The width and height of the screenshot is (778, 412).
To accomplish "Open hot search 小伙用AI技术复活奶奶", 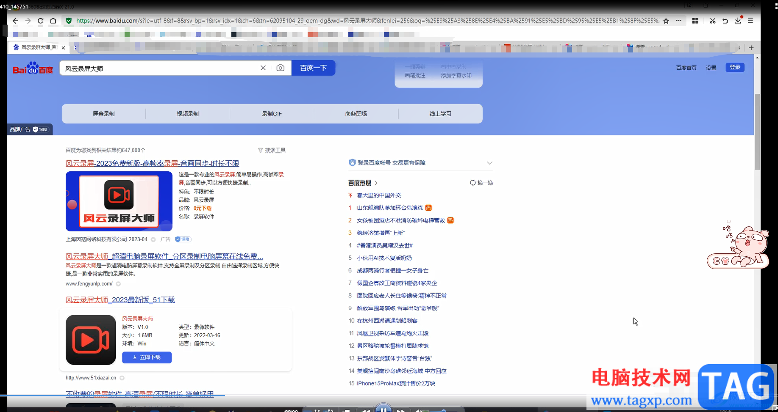I will [384, 258].
